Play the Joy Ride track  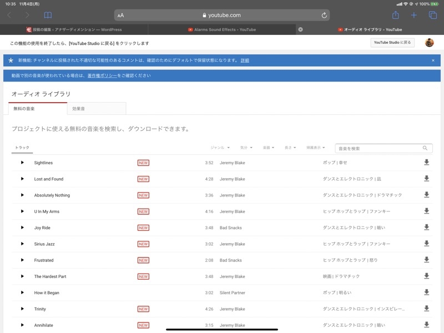click(22, 228)
